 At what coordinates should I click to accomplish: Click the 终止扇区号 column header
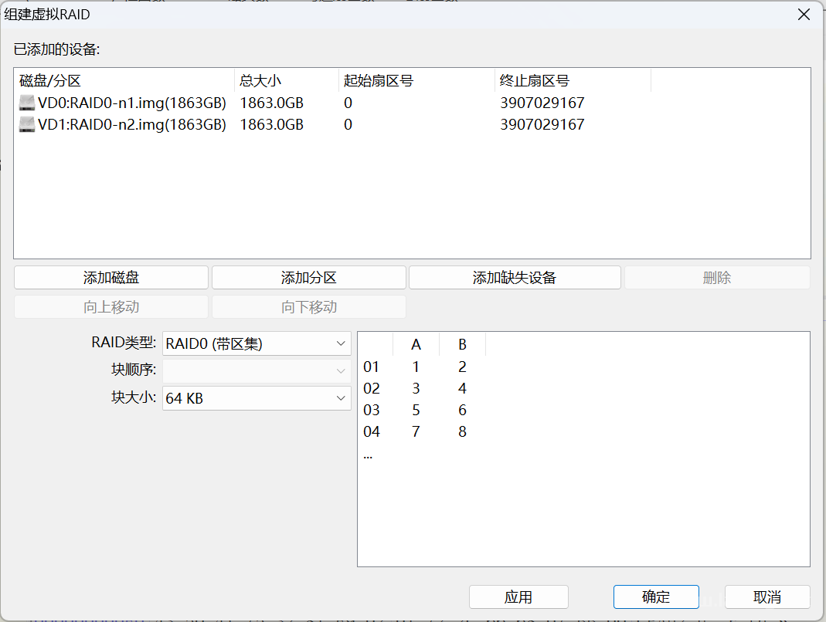(572, 81)
